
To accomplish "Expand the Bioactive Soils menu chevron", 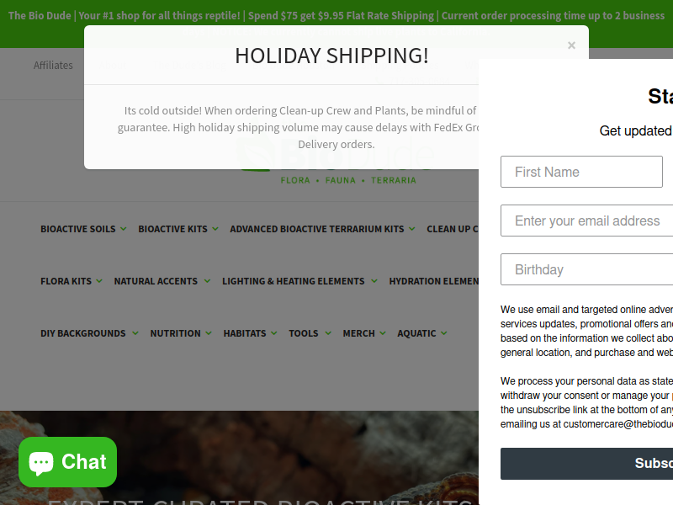I will coord(124,229).
